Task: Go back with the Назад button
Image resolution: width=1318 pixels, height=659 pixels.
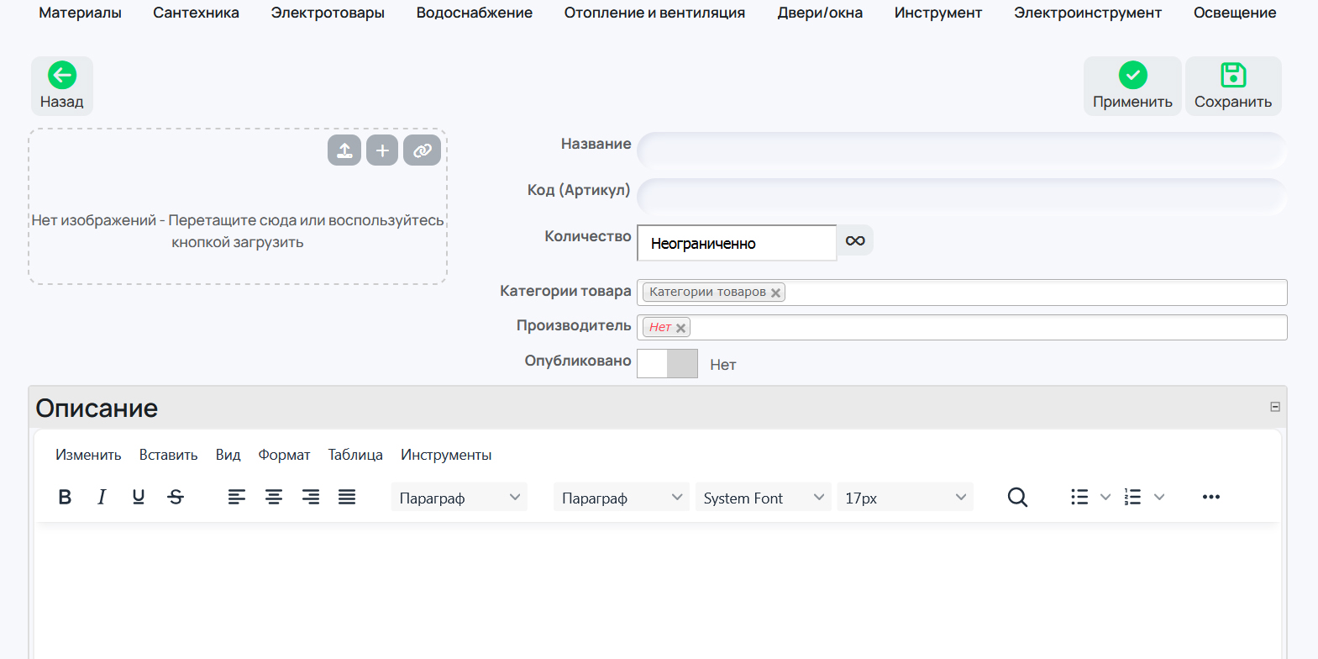Action: tap(62, 86)
